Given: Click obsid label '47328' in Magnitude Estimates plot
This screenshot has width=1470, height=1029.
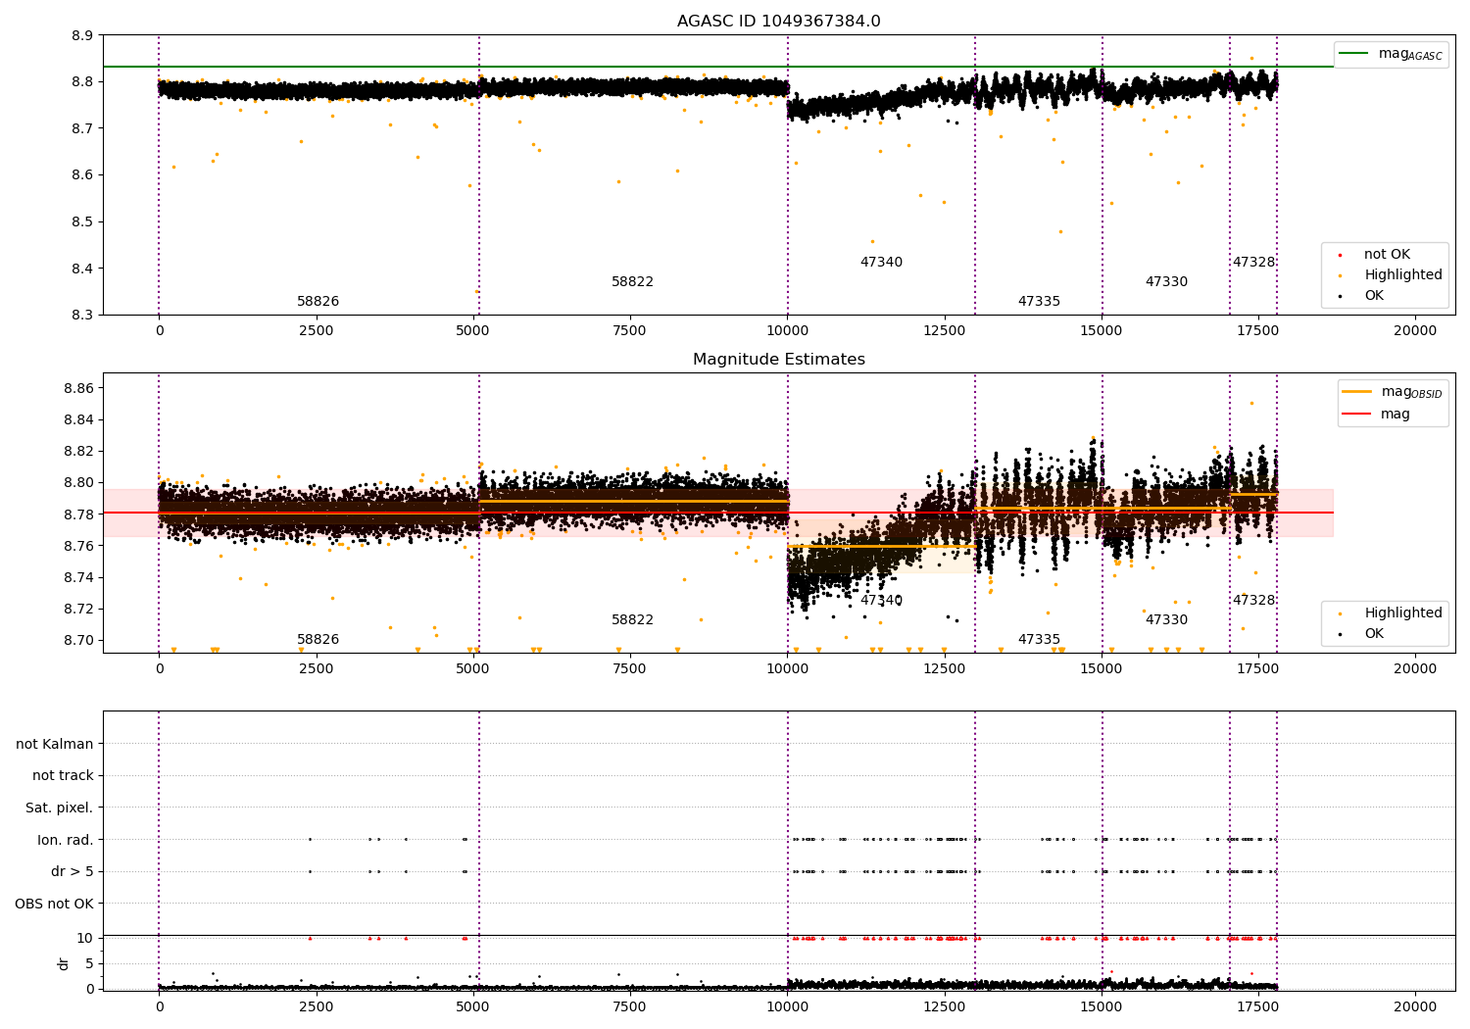Looking at the screenshot, I should (x=1253, y=601).
